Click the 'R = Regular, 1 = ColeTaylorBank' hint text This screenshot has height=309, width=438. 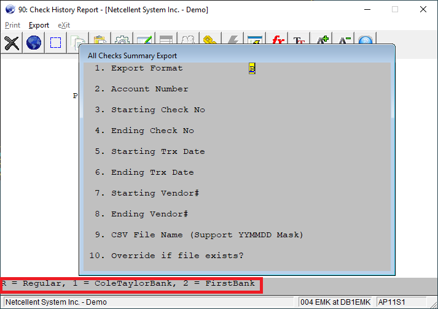[128, 283]
